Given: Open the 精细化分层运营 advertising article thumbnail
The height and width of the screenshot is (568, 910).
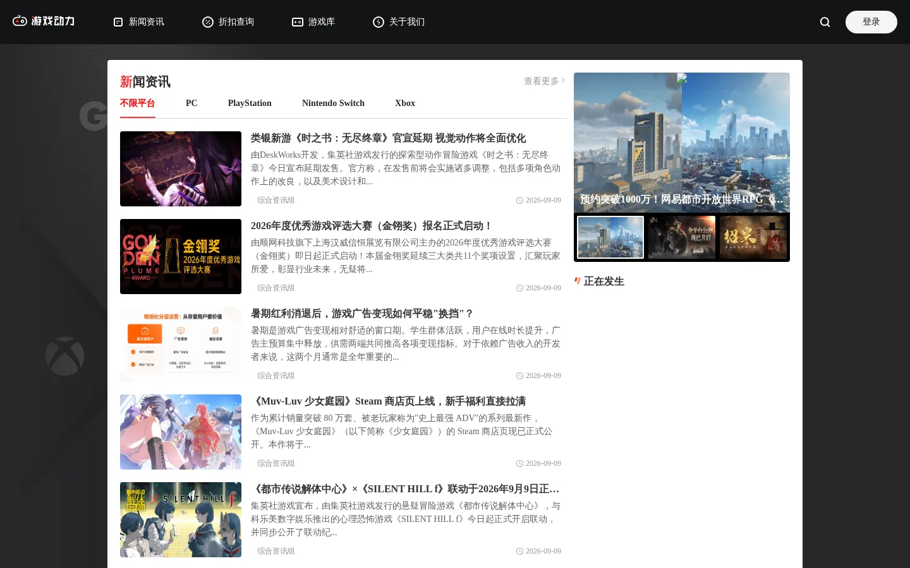Looking at the screenshot, I should (x=181, y=344).
